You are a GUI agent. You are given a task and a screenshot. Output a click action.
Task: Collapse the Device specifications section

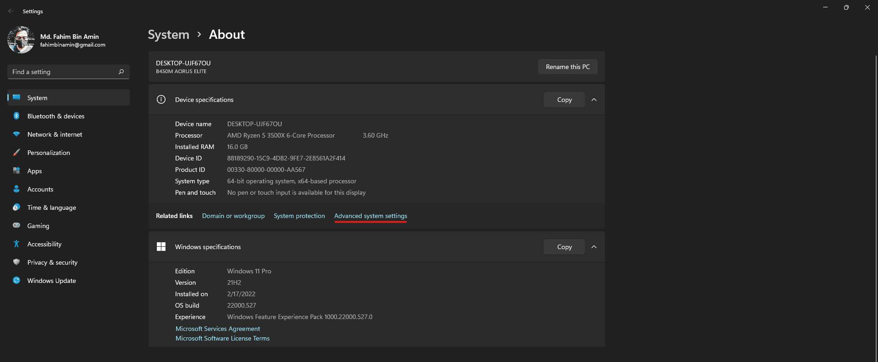click(594, 100)
